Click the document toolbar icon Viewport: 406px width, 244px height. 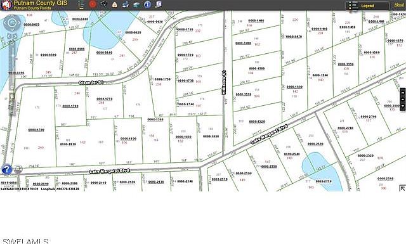click(159, 4)
